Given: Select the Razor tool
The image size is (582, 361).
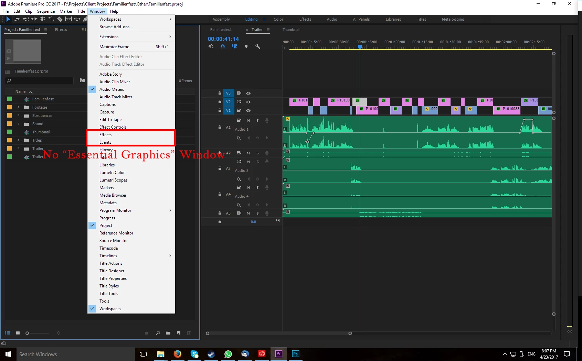Looking at the screenshot, I should (60, 19).
